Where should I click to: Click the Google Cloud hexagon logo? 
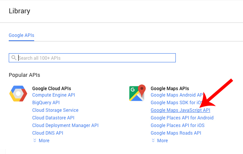pos(18,94)
